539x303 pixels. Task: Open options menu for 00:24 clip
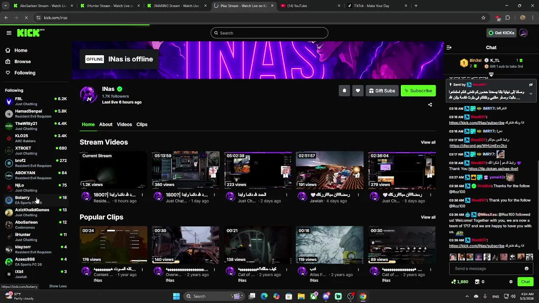142,269
